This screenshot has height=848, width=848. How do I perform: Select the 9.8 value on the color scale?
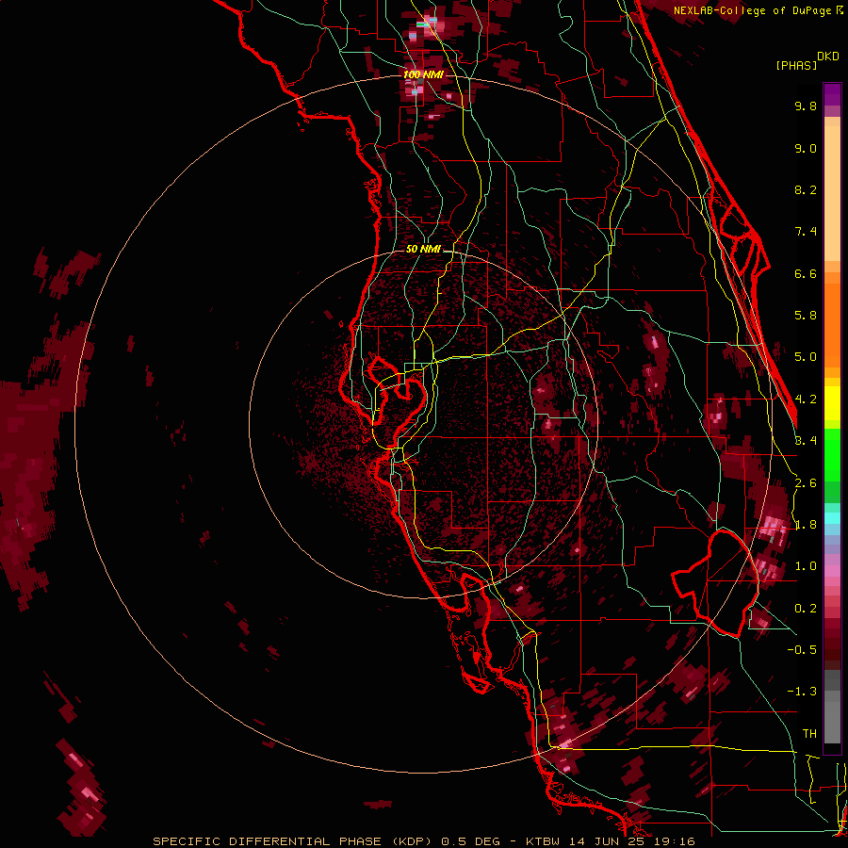coord(806,106)
